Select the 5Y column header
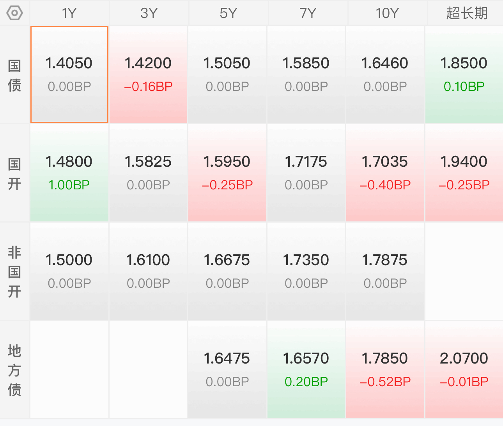Viewport: 503px width, 426px height. [228, 13]
